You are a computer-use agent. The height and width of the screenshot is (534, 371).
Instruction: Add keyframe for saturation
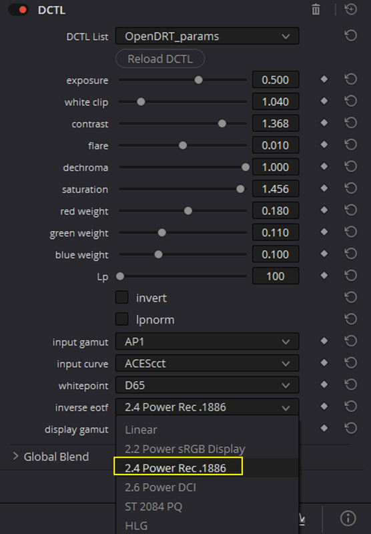click(324, 188)
